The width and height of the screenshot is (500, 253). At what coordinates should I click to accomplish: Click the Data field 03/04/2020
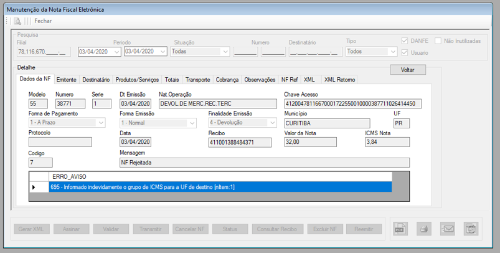coord(136,142)
